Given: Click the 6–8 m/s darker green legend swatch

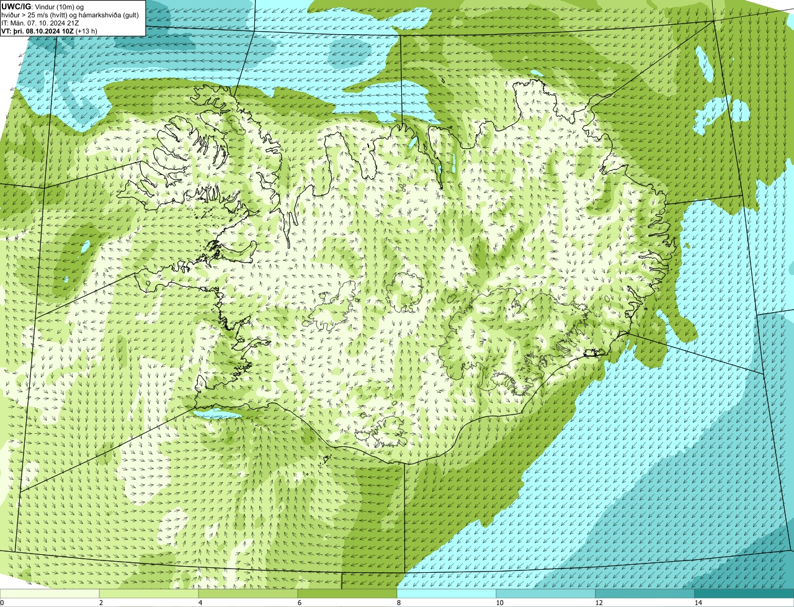Looking at the screenshot, I should tap(347, 593).
